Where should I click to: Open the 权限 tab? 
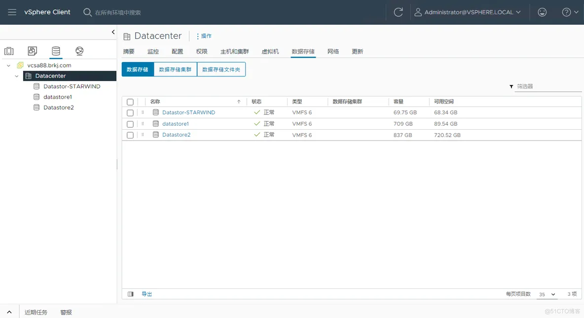click(202, 51)
